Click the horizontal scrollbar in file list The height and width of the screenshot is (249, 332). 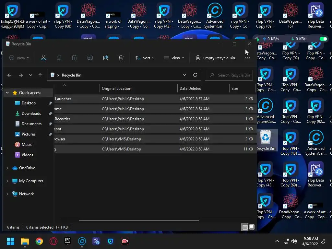pos(139,220)
